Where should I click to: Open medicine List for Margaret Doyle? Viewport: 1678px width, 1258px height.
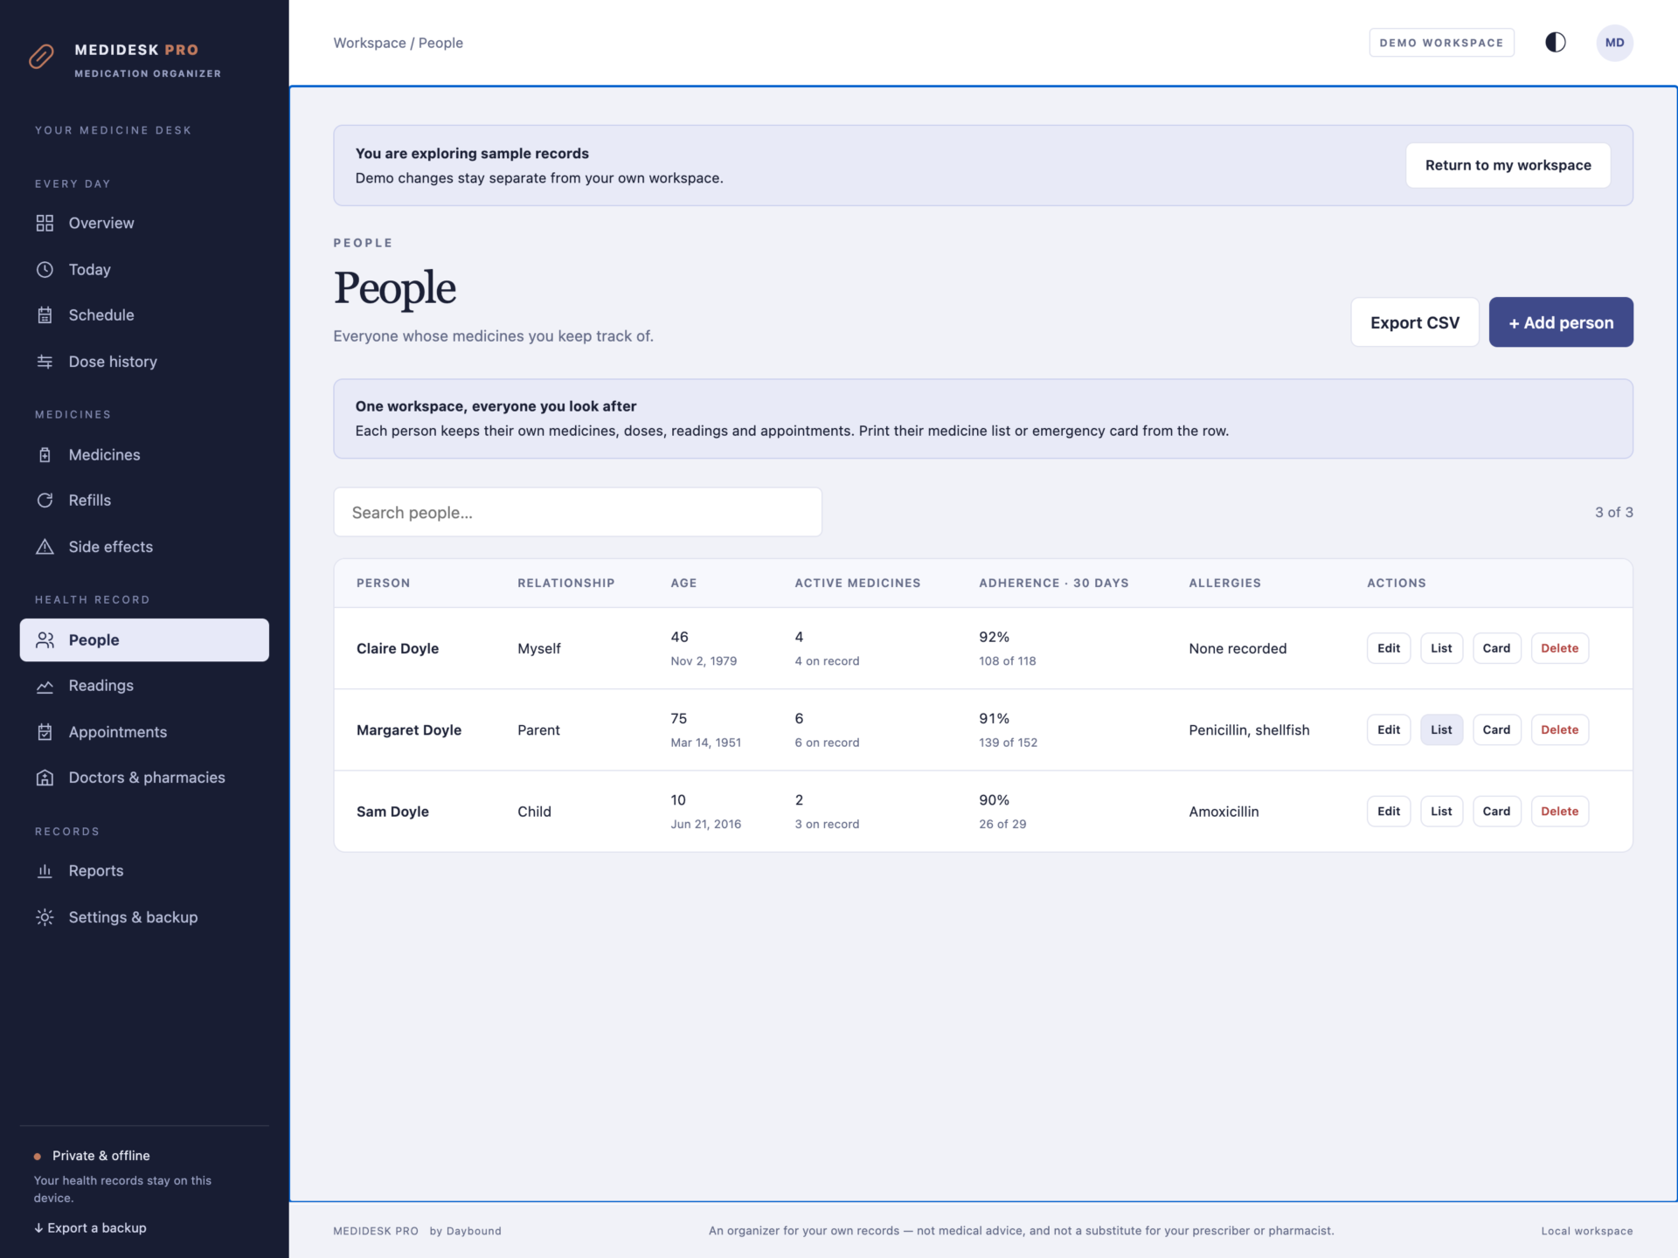coord(1441,729)
